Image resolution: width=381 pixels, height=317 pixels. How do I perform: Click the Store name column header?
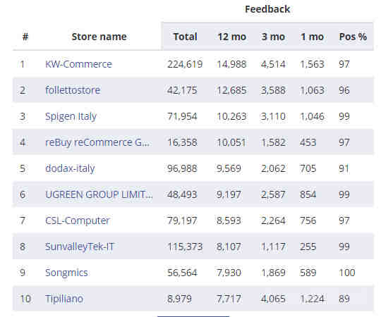99,37
